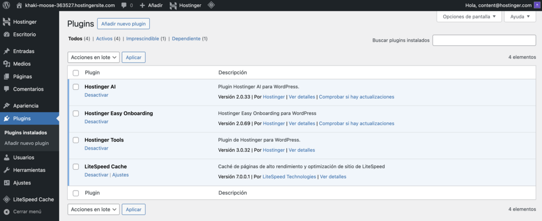Open Añadir nuevo plugin submenu item
Screen dimensions: 542x221
pyautogui.click(x=26, y=143)
